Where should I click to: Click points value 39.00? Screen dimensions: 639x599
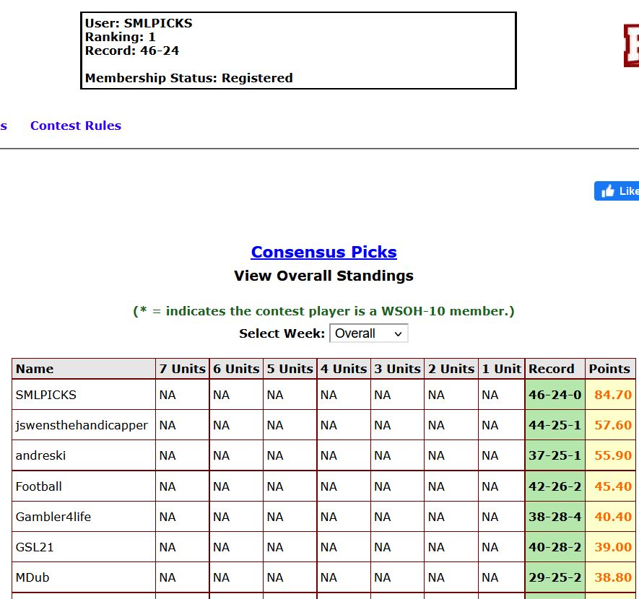coord(613,547)
